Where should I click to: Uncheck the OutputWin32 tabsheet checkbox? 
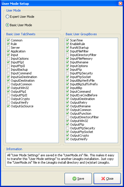point(8,88)
